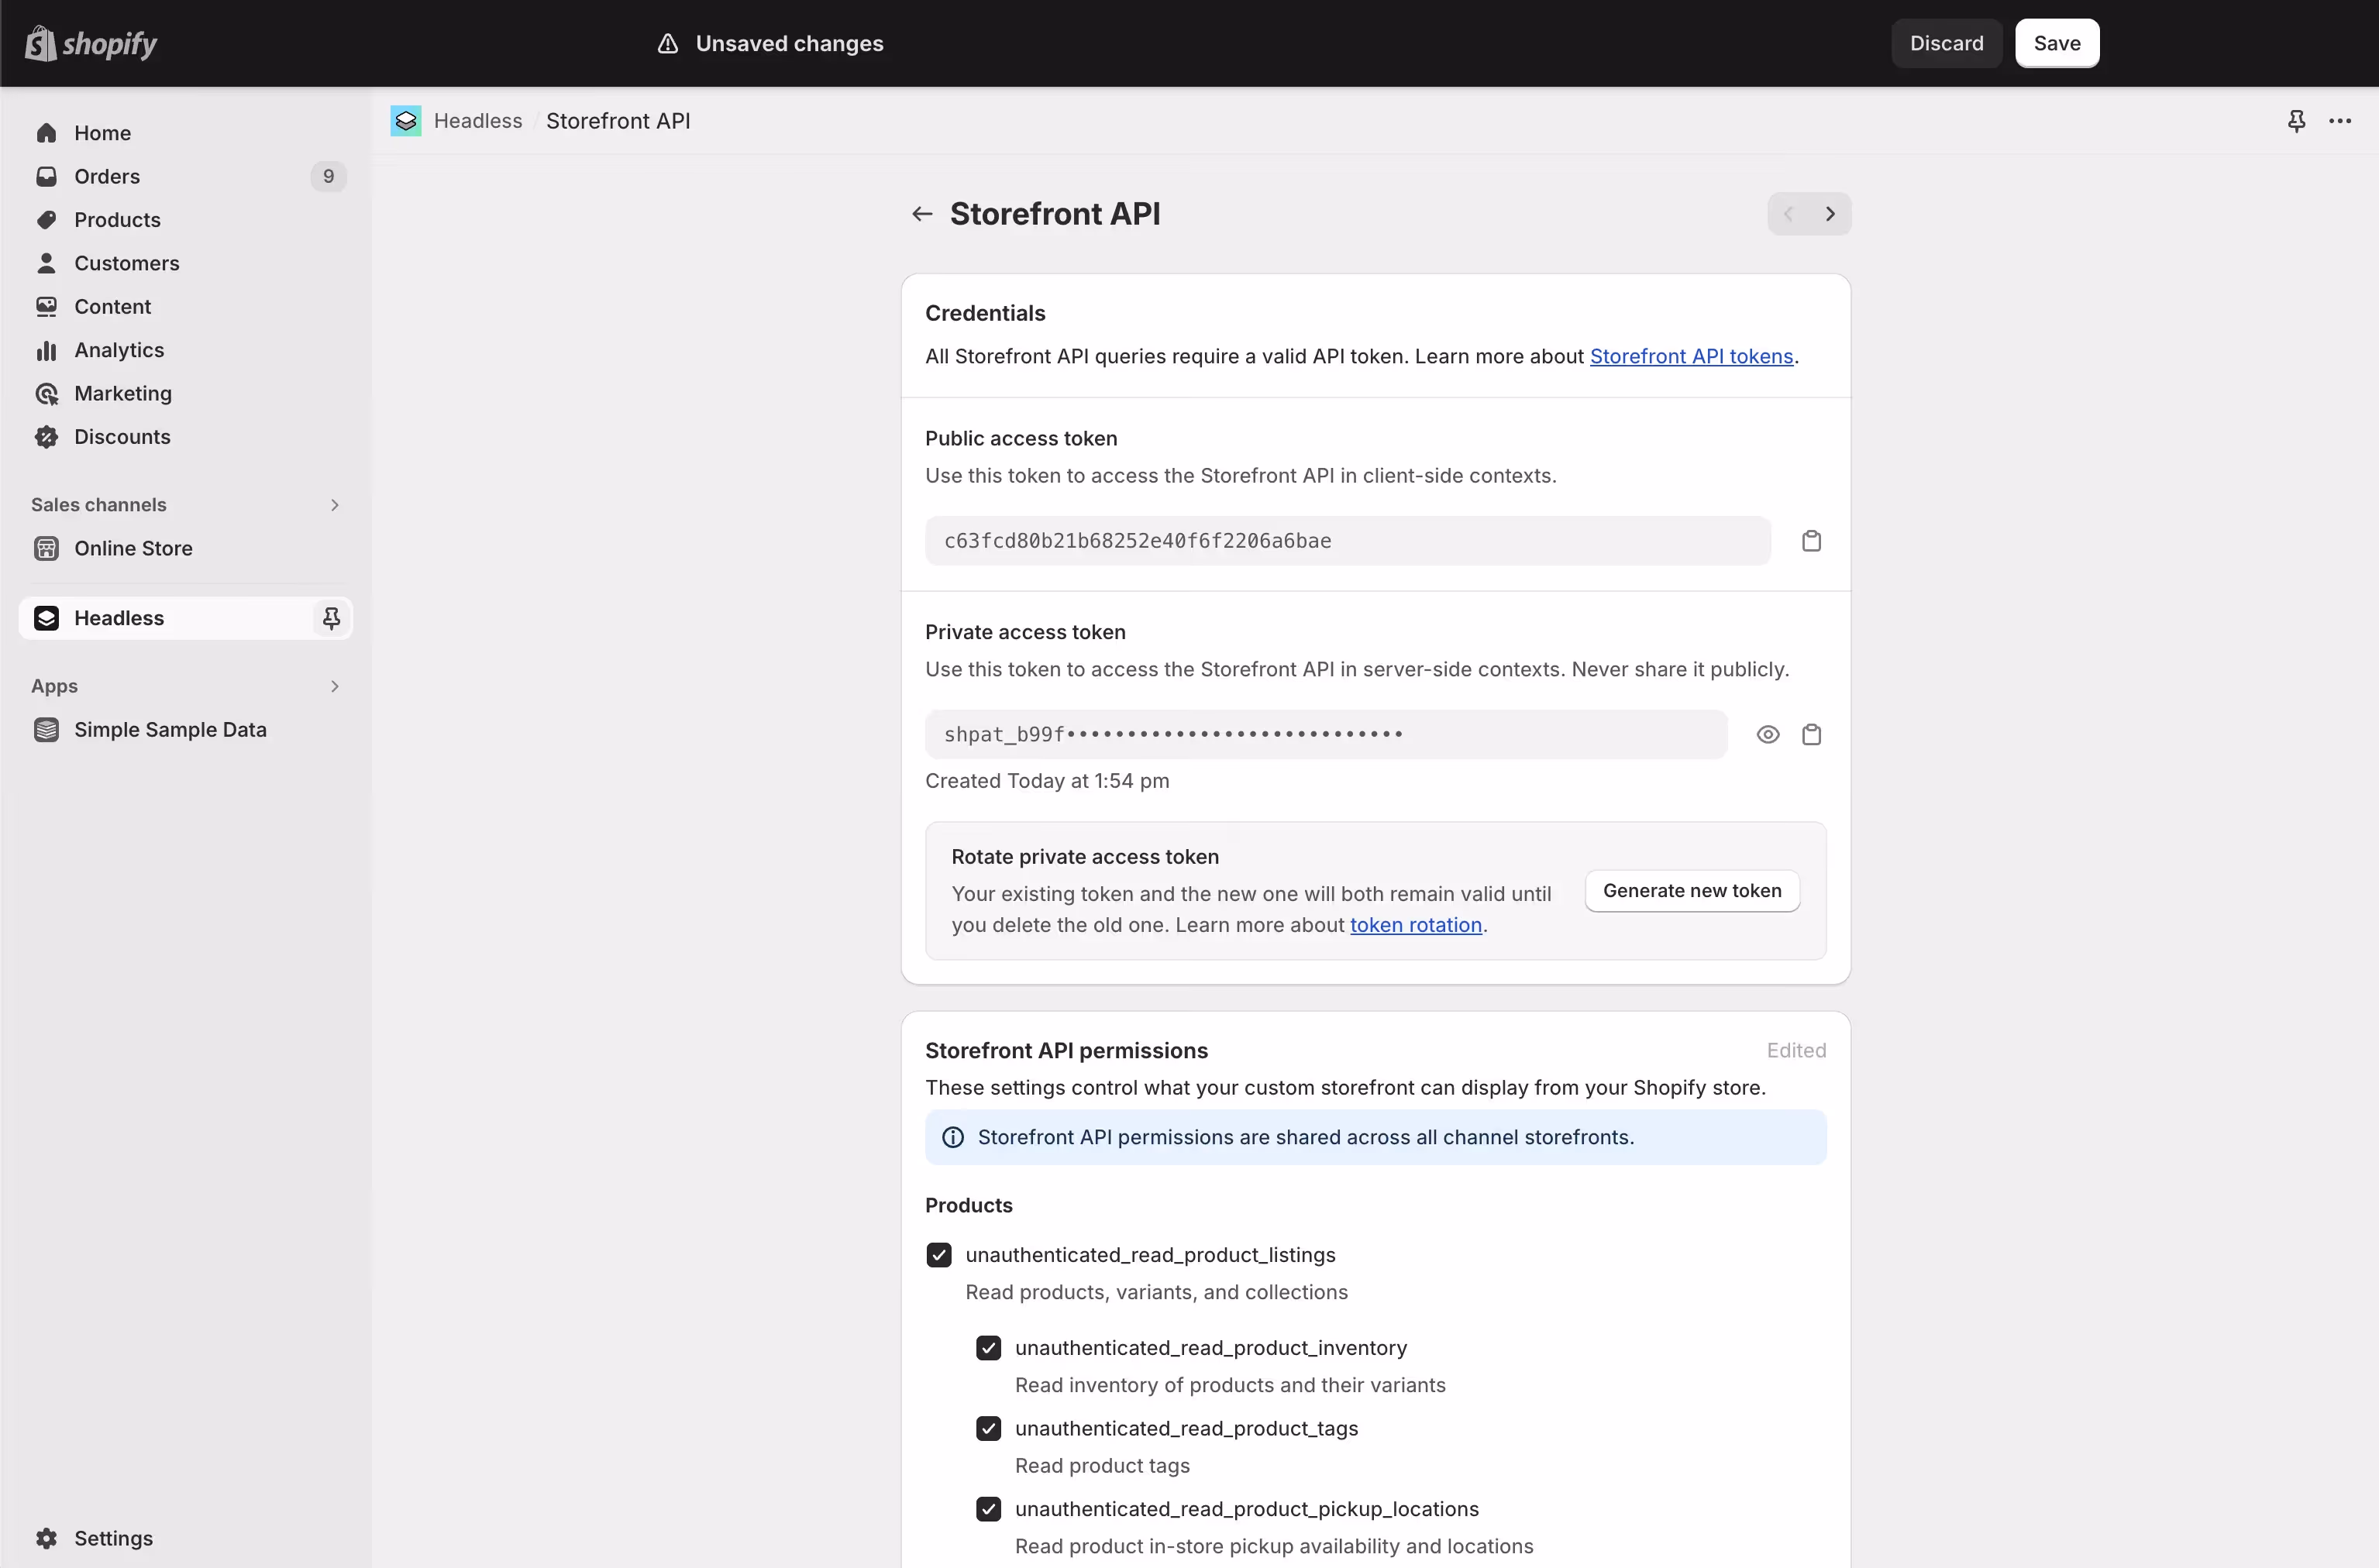This screenshot has height=1568, width=2379.
Task: Click Generate new token
Action: pyautogui.click(x=1692, y=891)
